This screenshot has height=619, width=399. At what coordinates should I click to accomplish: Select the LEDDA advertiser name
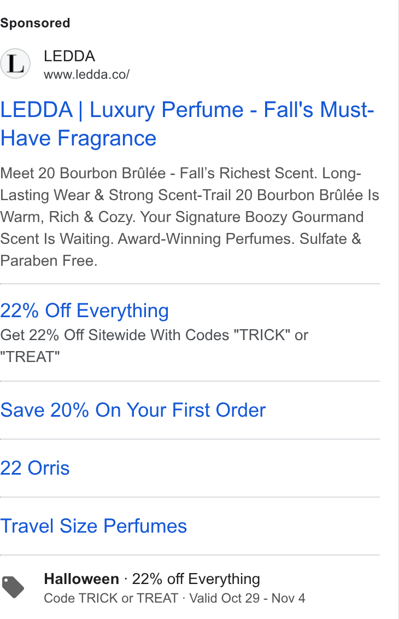69,56
